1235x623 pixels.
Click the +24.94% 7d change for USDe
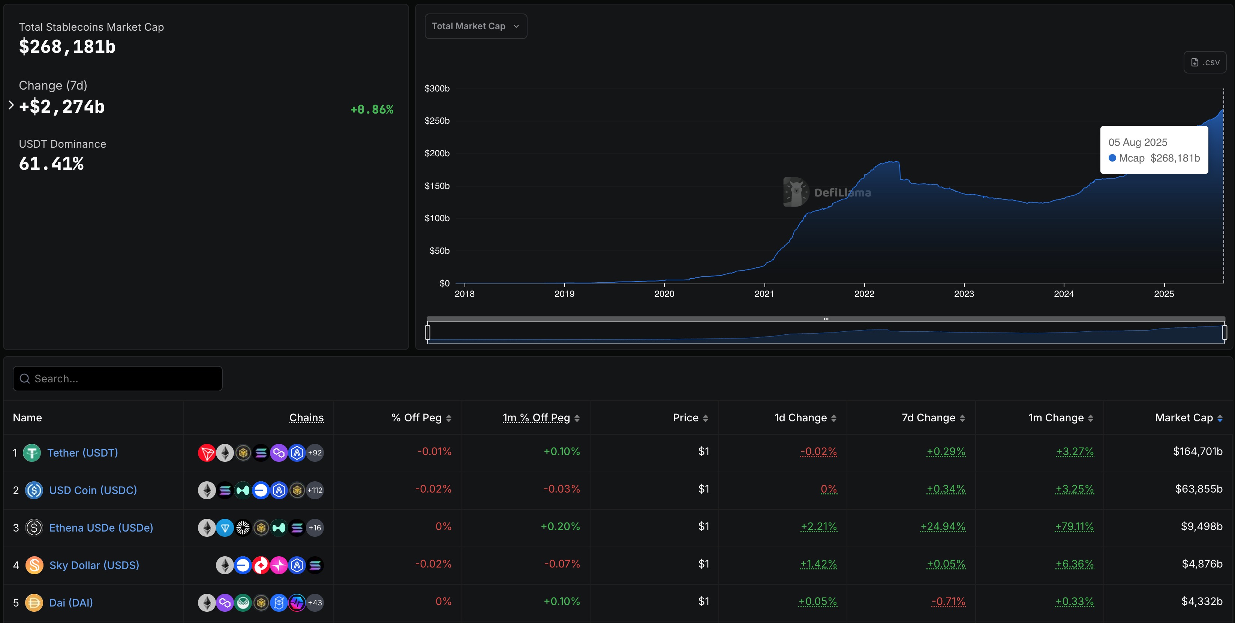click(943, 527)
